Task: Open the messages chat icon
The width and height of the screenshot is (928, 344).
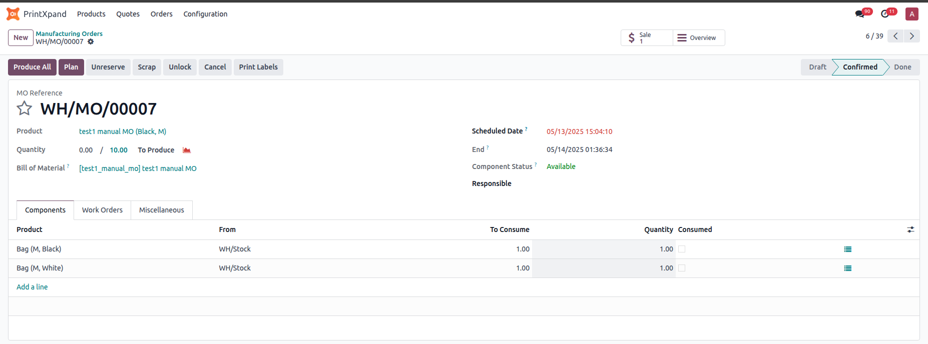Action: [x=860, y=14]
